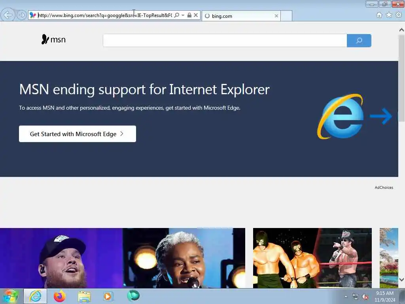Open the singers concert news thumbnail

pyautogui.click(x=123, y=258)
